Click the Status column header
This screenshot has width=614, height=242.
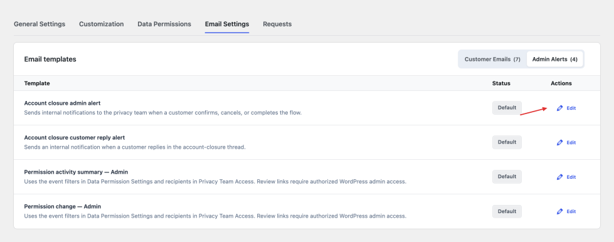[x=501, y=83]
